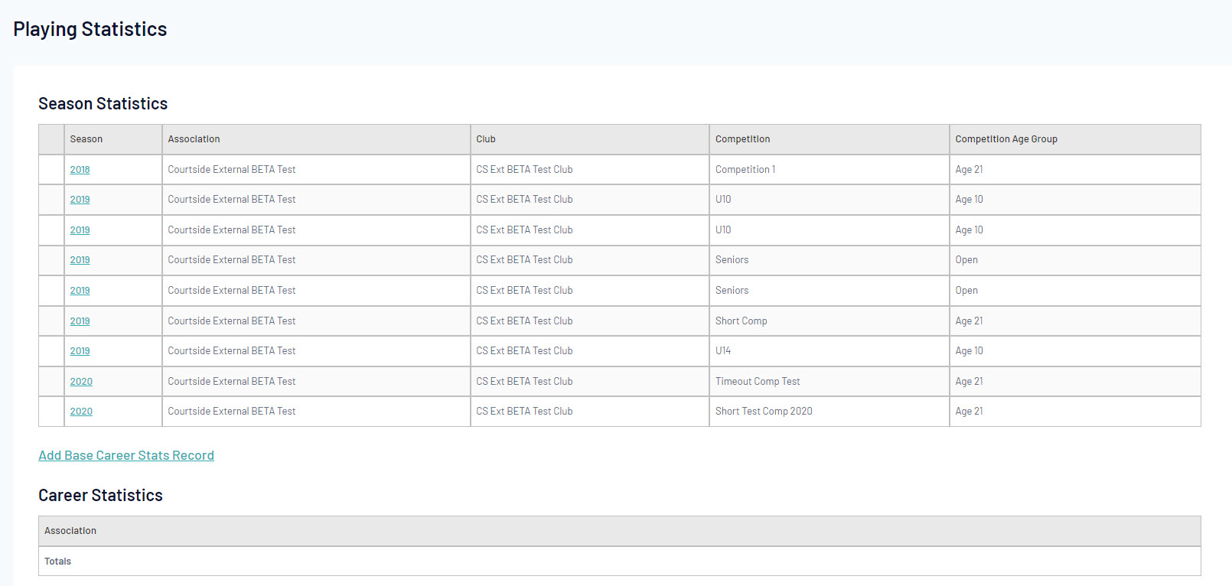The image size is (1232, 586).
Task: Open the 2019 link in Short Comp row
Action: pyautogui.click(x=80, y=321)
